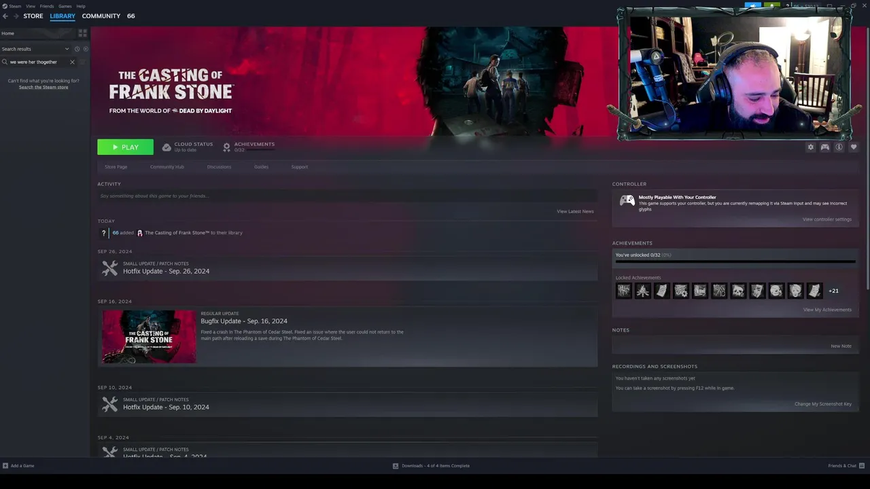
Task: Show game info icon
Action: (839, 147)
